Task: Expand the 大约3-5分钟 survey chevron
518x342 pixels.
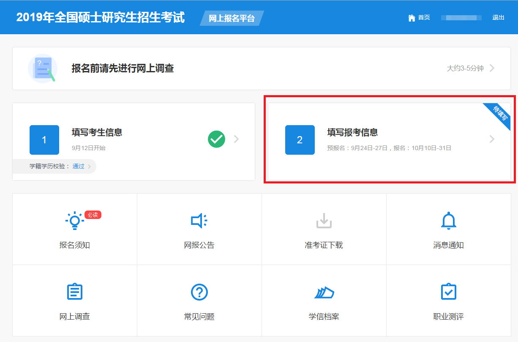Action: (x=492, y=68)
